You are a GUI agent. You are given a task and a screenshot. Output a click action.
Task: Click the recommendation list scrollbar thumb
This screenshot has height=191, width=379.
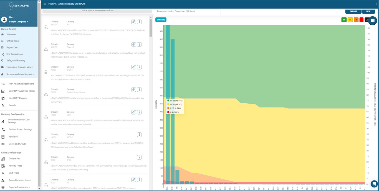coord(151,28)
